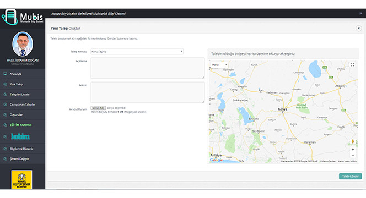Click the Dosya Seç button

point(98,108)
